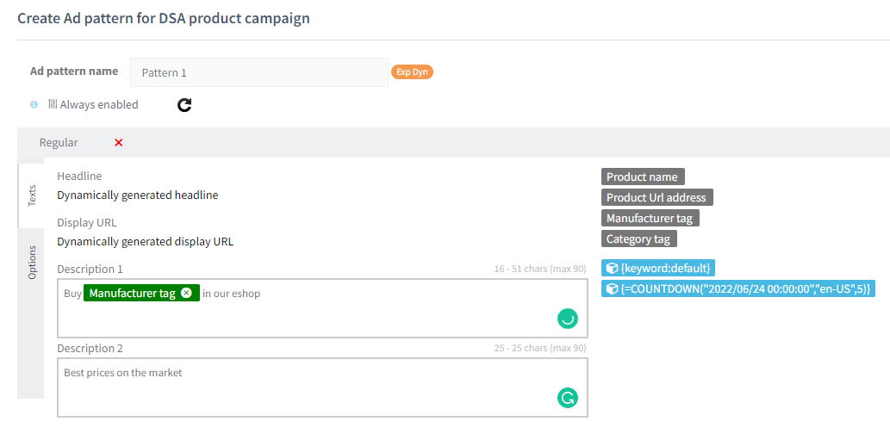Click the red X next to Regular
The width and height of the screenshot is (890, 440).
click(119, 143)
